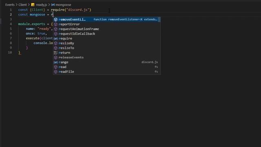Choose requestIdleCallback from suggestions
This screenshot has width=261, height=147.
pyautogui.click(x=107, y=33)
